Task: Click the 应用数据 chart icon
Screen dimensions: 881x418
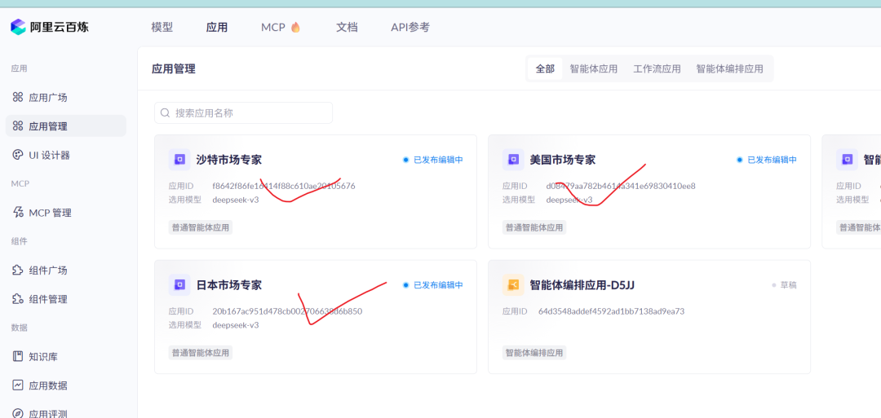Action: point(17,385)
